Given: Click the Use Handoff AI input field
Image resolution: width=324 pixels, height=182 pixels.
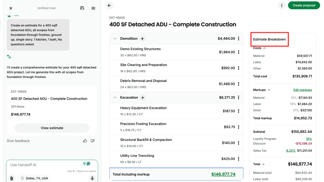Looking at the screenshot, I should (x=45, y=165).
